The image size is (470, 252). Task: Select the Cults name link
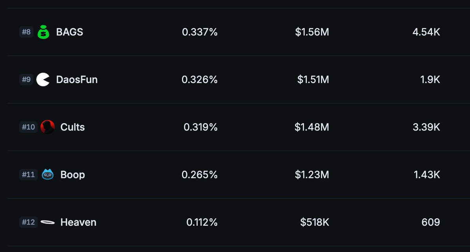tap(73, 127)
